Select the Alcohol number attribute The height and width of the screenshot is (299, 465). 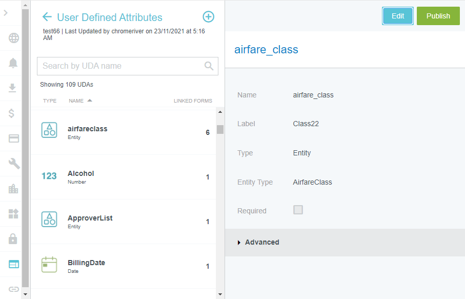pos(123,177)
